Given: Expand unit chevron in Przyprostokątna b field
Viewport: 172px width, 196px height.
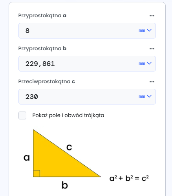Looking at the screenshot, I should [x=149, y=63].
